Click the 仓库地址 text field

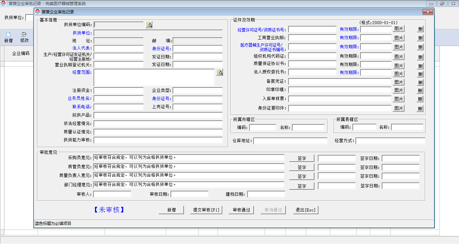(290, 141)
